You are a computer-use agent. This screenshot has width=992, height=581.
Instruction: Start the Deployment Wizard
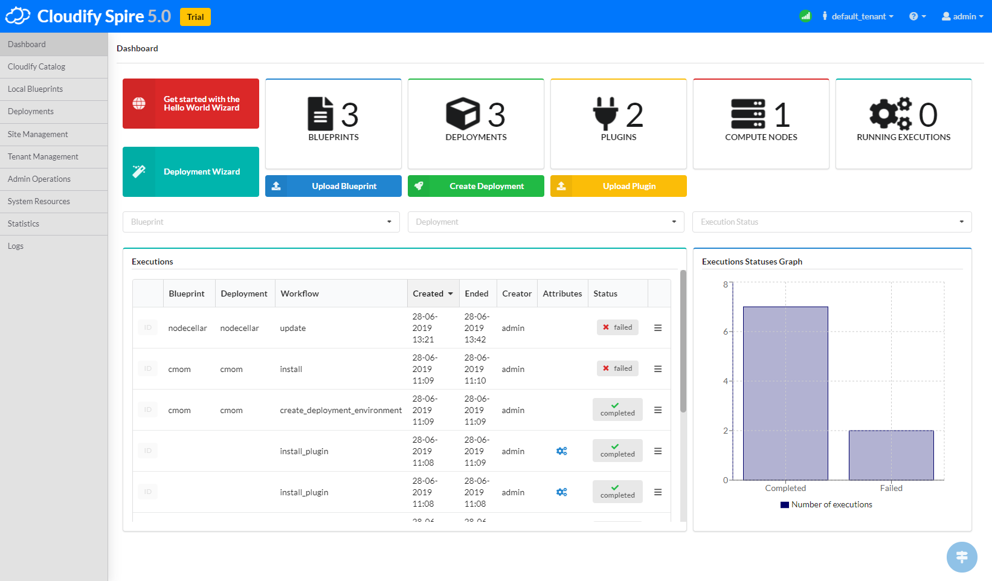[x=191, y=172]
